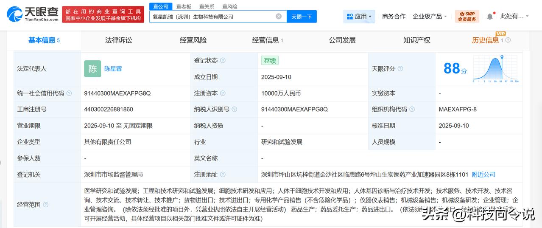Select the credit code 91440300MAEXAFPG8Q under 统一社会信用代码
The height and width of the screenshot is (228, 542).
tap(117, 93)
